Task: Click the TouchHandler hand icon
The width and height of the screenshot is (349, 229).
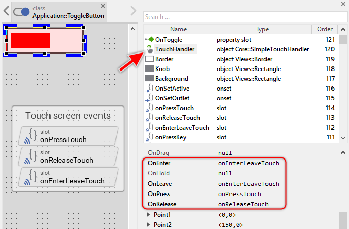Action: pyautogui.click(x=149, y=49)
